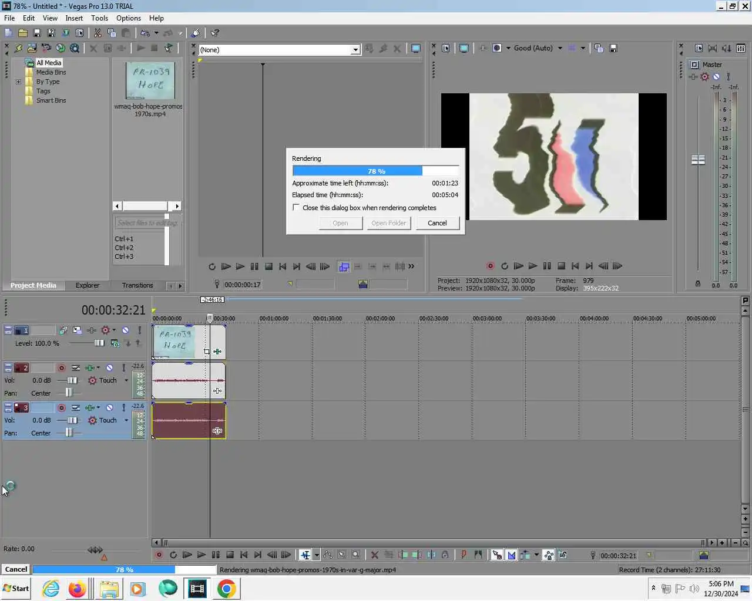Expand the By Type media bin node

[x=18, y=82]
